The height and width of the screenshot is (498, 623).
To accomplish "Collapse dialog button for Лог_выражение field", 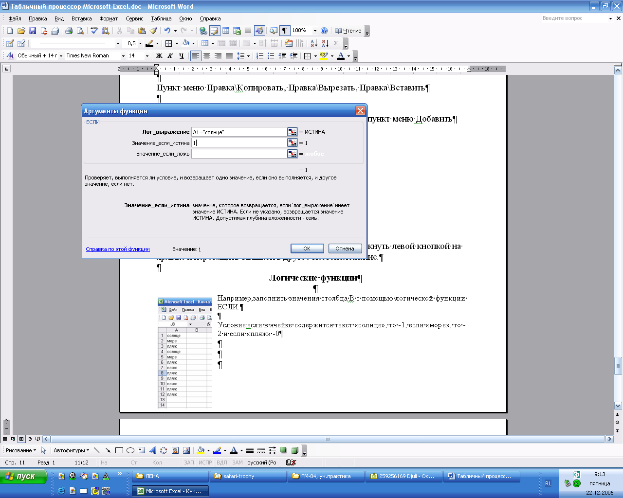I will [292, 132].
